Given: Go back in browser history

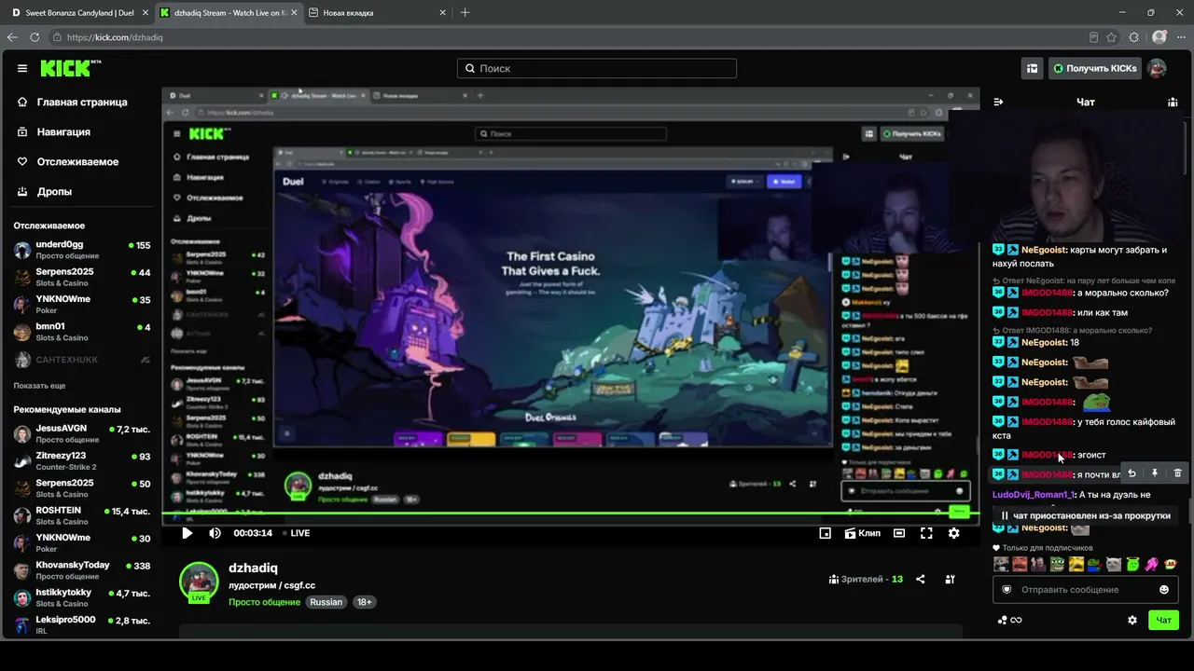Looking at the screenshot, I should 12,37.
